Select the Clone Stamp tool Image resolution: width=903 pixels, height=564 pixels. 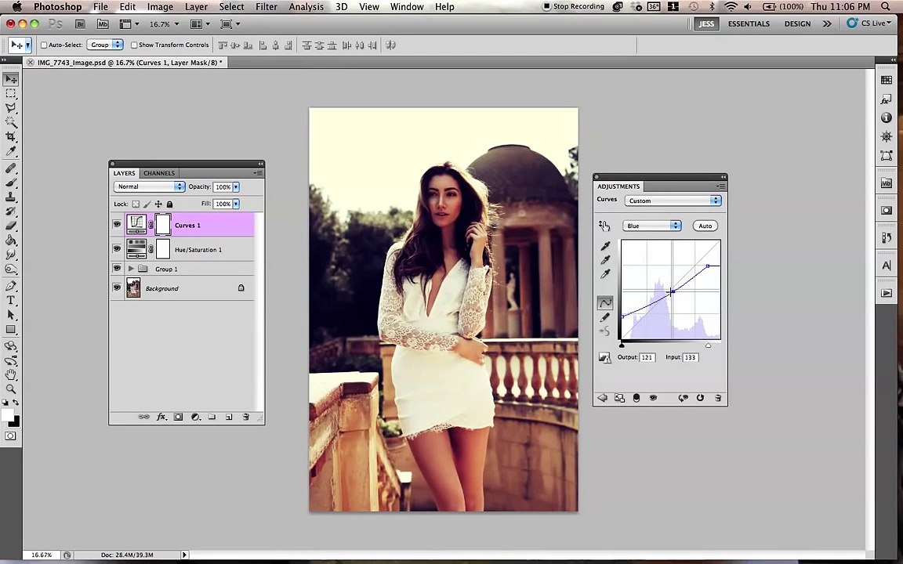11,197
